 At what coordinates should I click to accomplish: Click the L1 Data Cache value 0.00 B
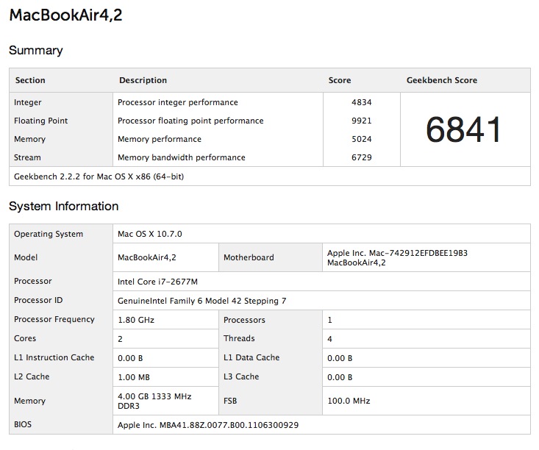point(340,358)
